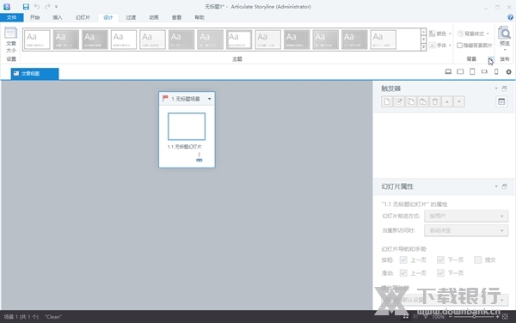Switch to phone portrait preview
Image resolution: width=516 pixels, height=323 pixels.
click(496, 71)
